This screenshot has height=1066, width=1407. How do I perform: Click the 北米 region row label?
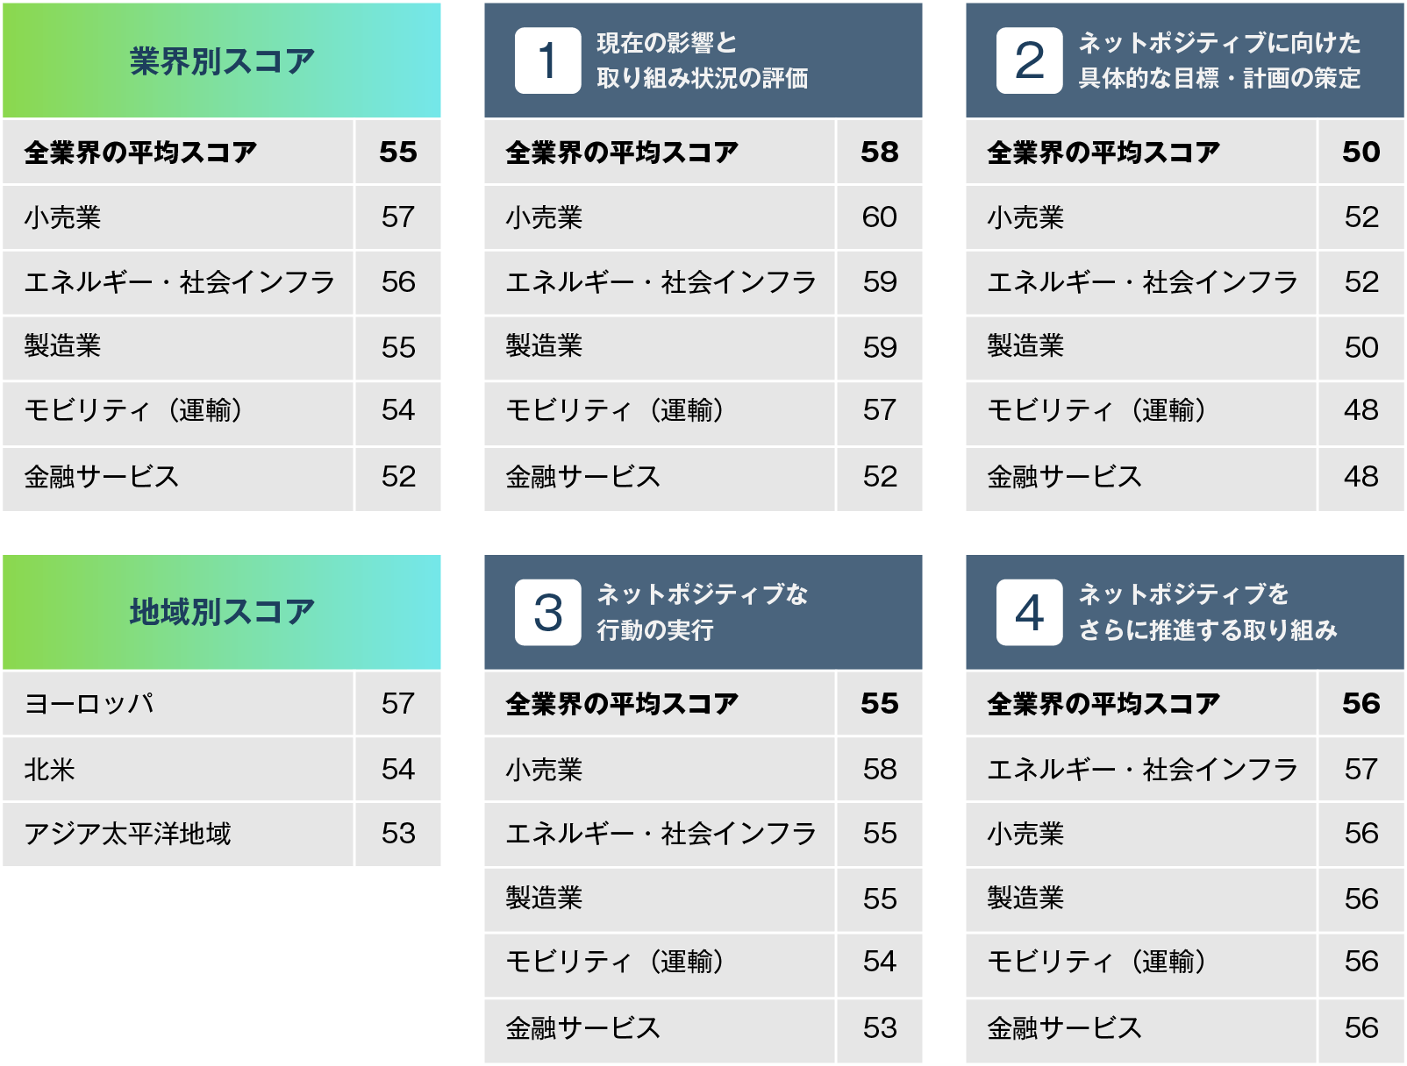[50, 769]
